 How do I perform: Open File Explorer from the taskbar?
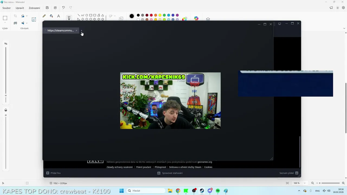click(170, 191)
